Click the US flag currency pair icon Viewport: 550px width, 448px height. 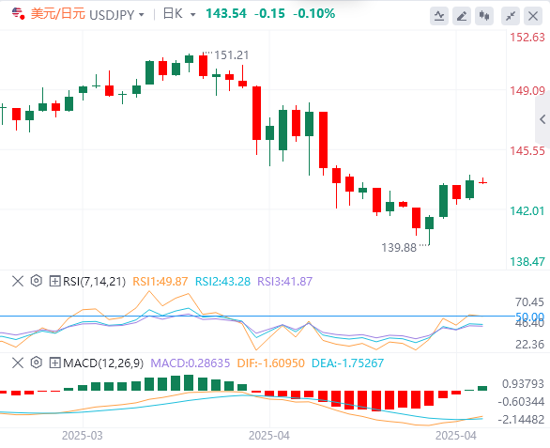[18, 14]
